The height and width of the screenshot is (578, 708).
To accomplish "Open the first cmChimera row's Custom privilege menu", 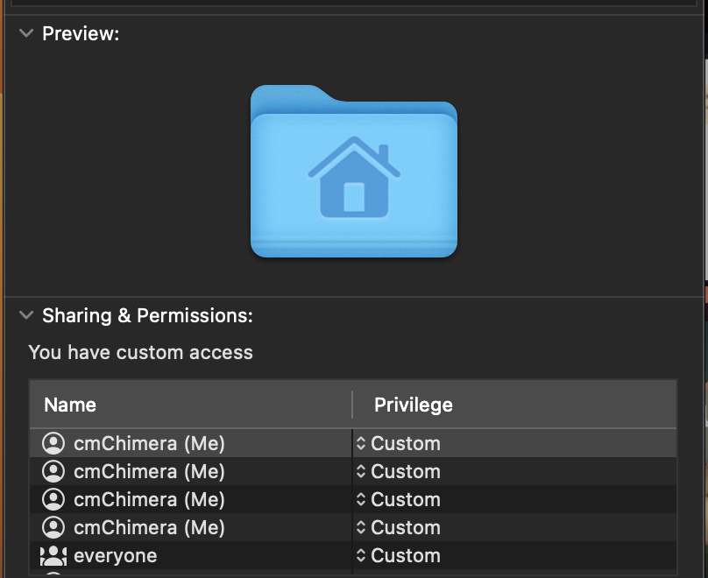I will (x=399, y=443).
